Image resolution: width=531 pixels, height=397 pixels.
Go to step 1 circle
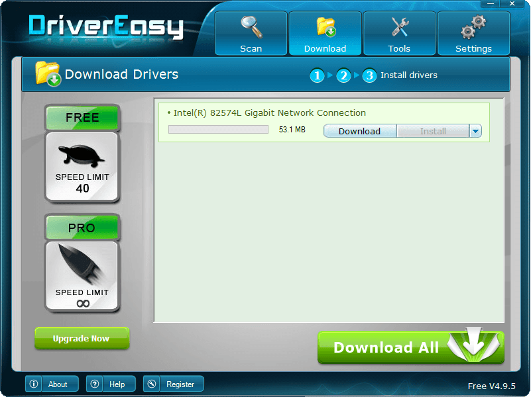pyautogui.click(x=318, y=75)
